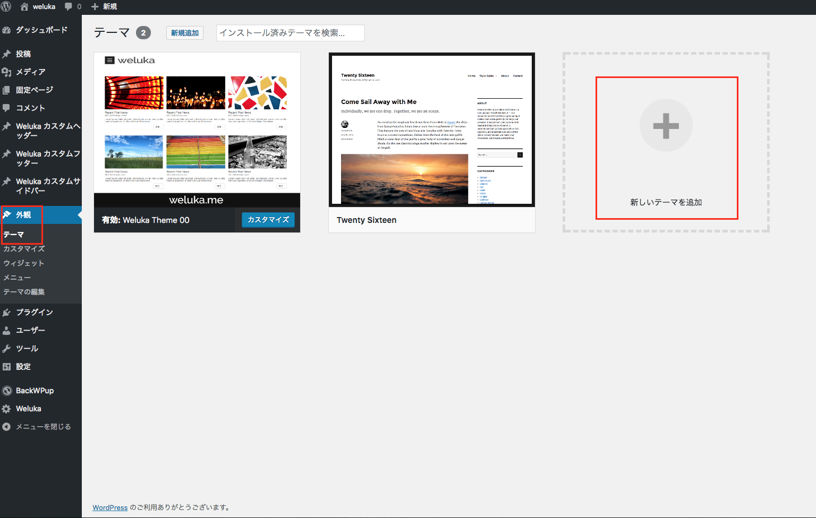
Task: Click the 固定ページ pages icon
Action: click(6, 90)
